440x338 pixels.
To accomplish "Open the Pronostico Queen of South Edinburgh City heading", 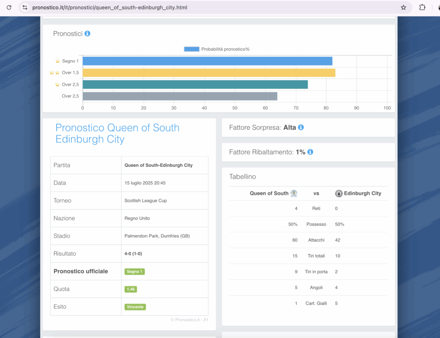I will click(117, 133).
